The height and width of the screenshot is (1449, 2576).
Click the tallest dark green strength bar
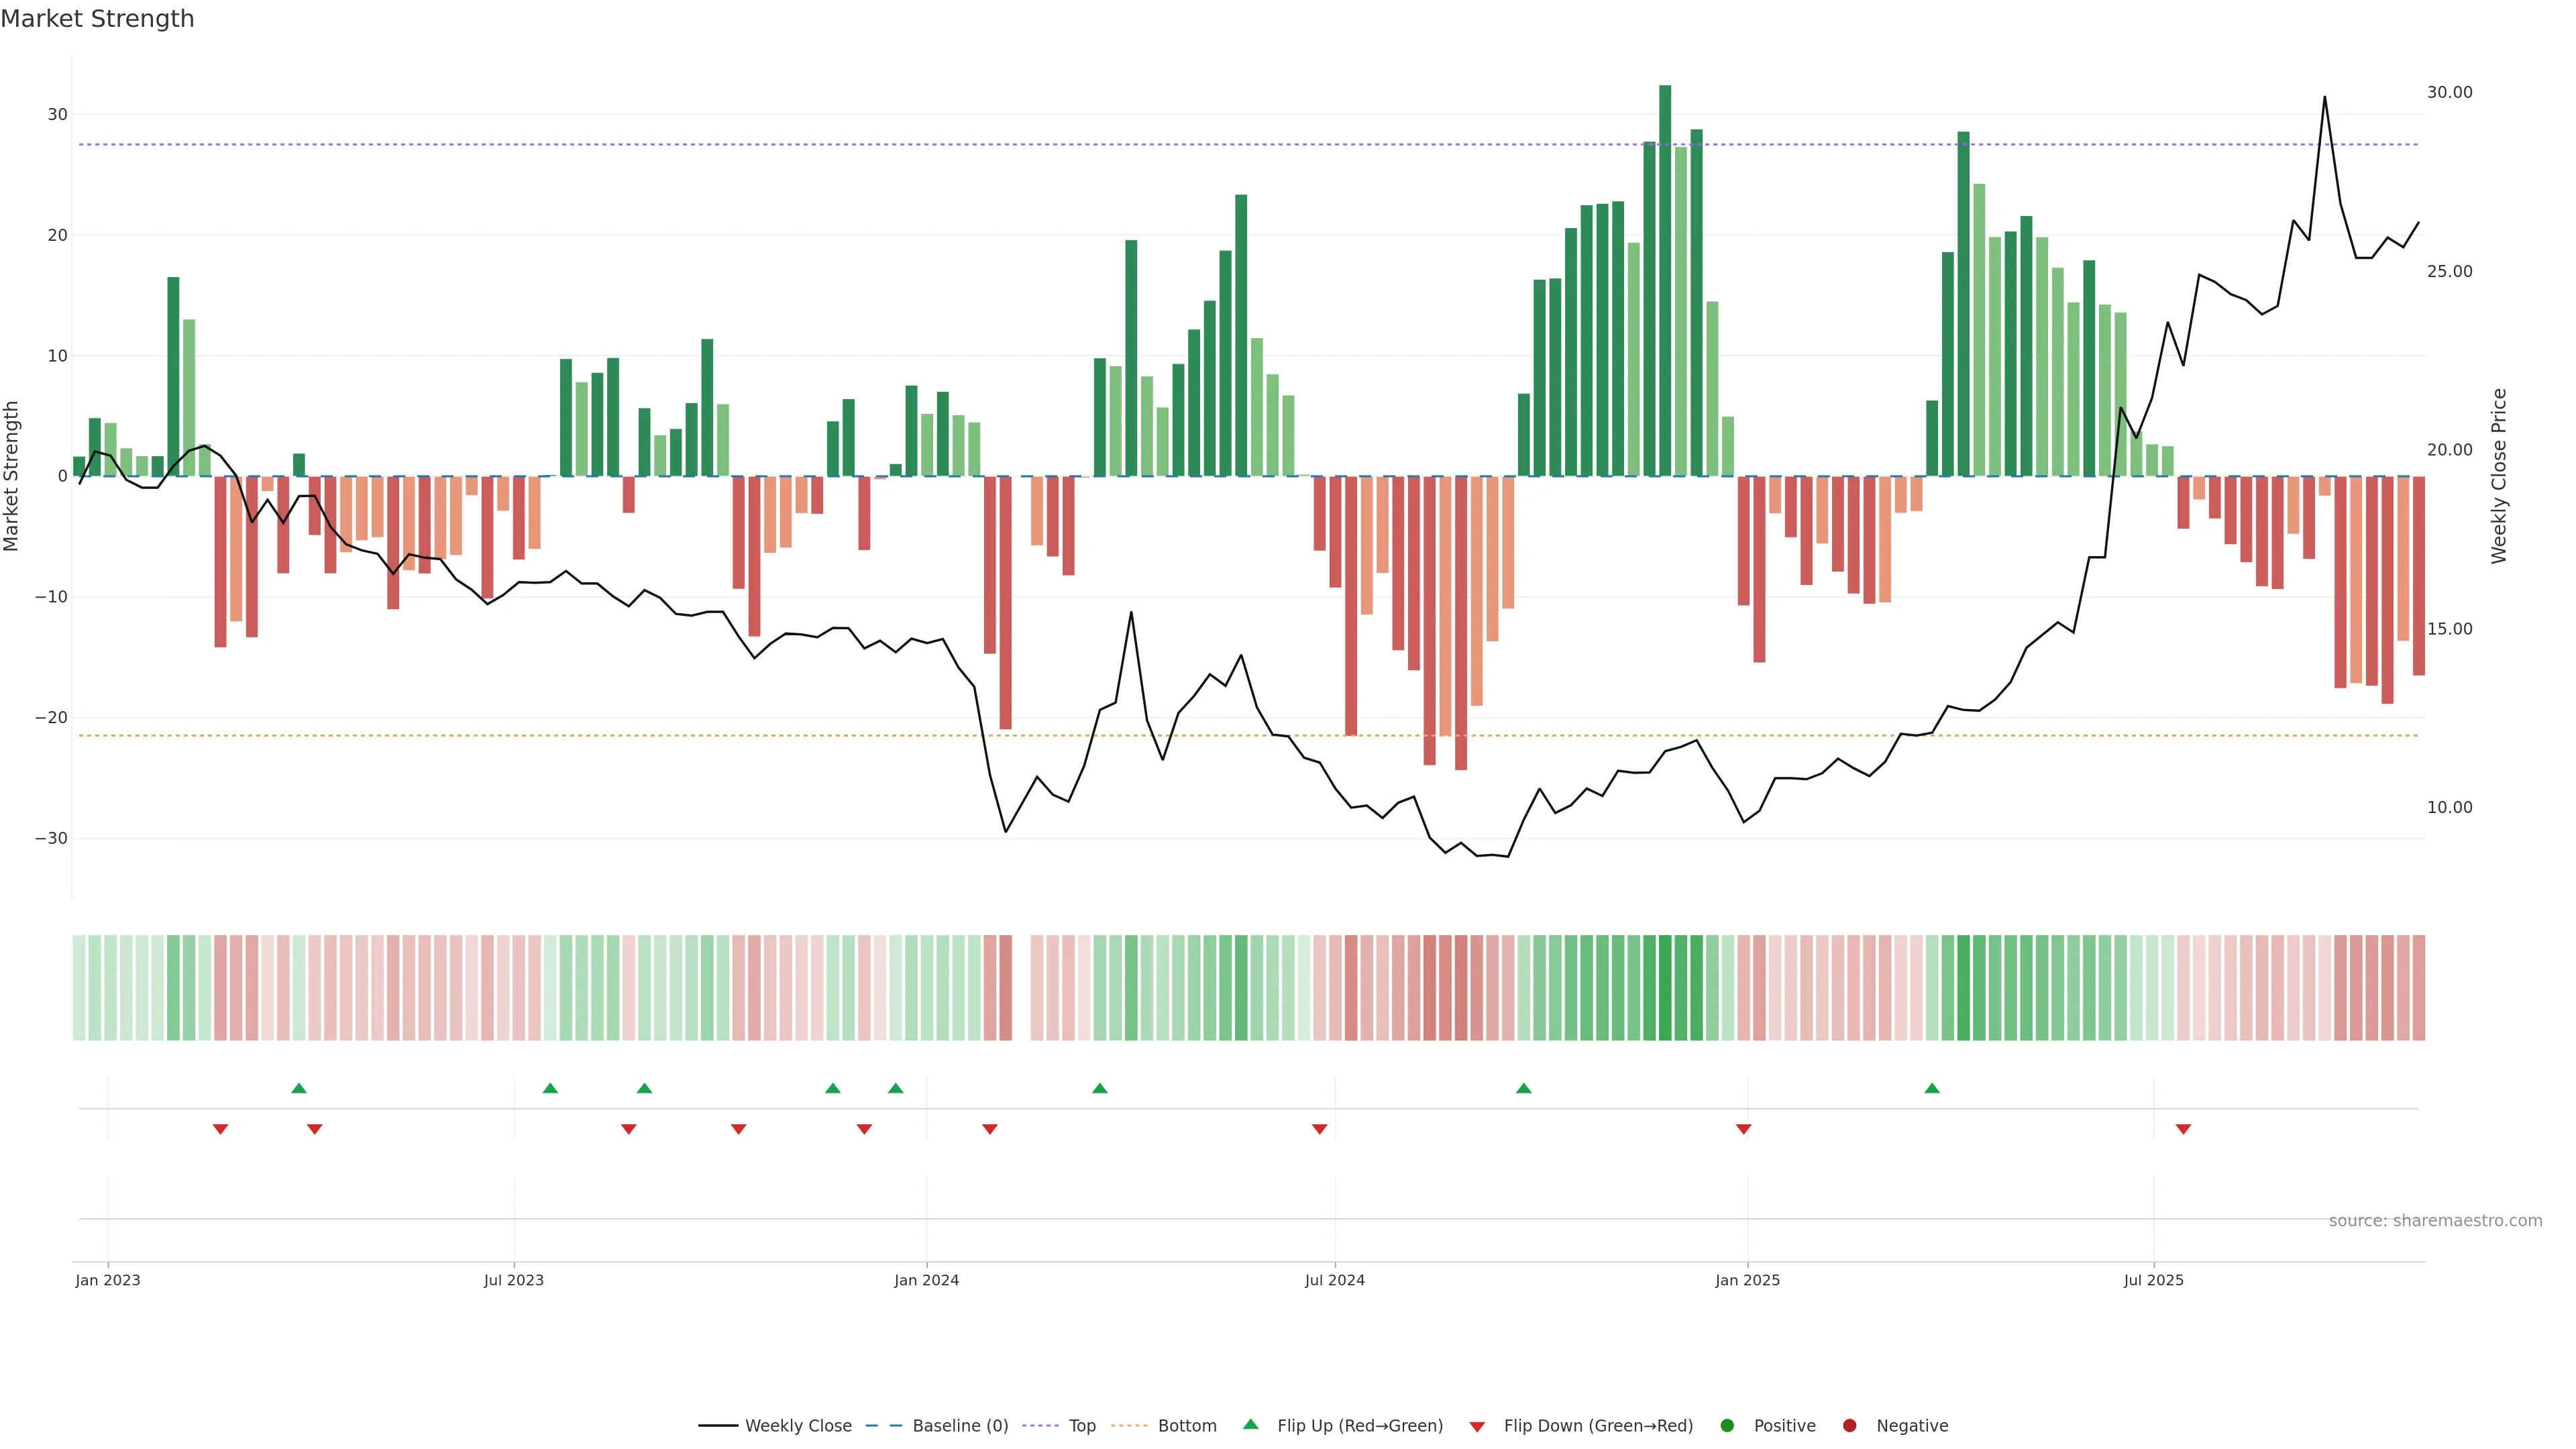coord(1665,280)
